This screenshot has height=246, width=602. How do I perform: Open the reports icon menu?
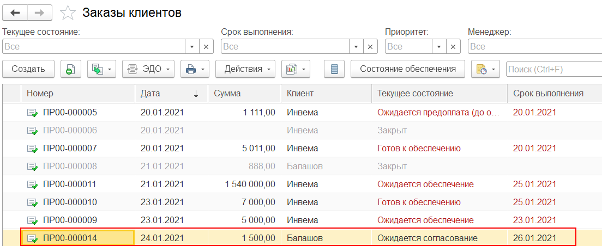296,69
